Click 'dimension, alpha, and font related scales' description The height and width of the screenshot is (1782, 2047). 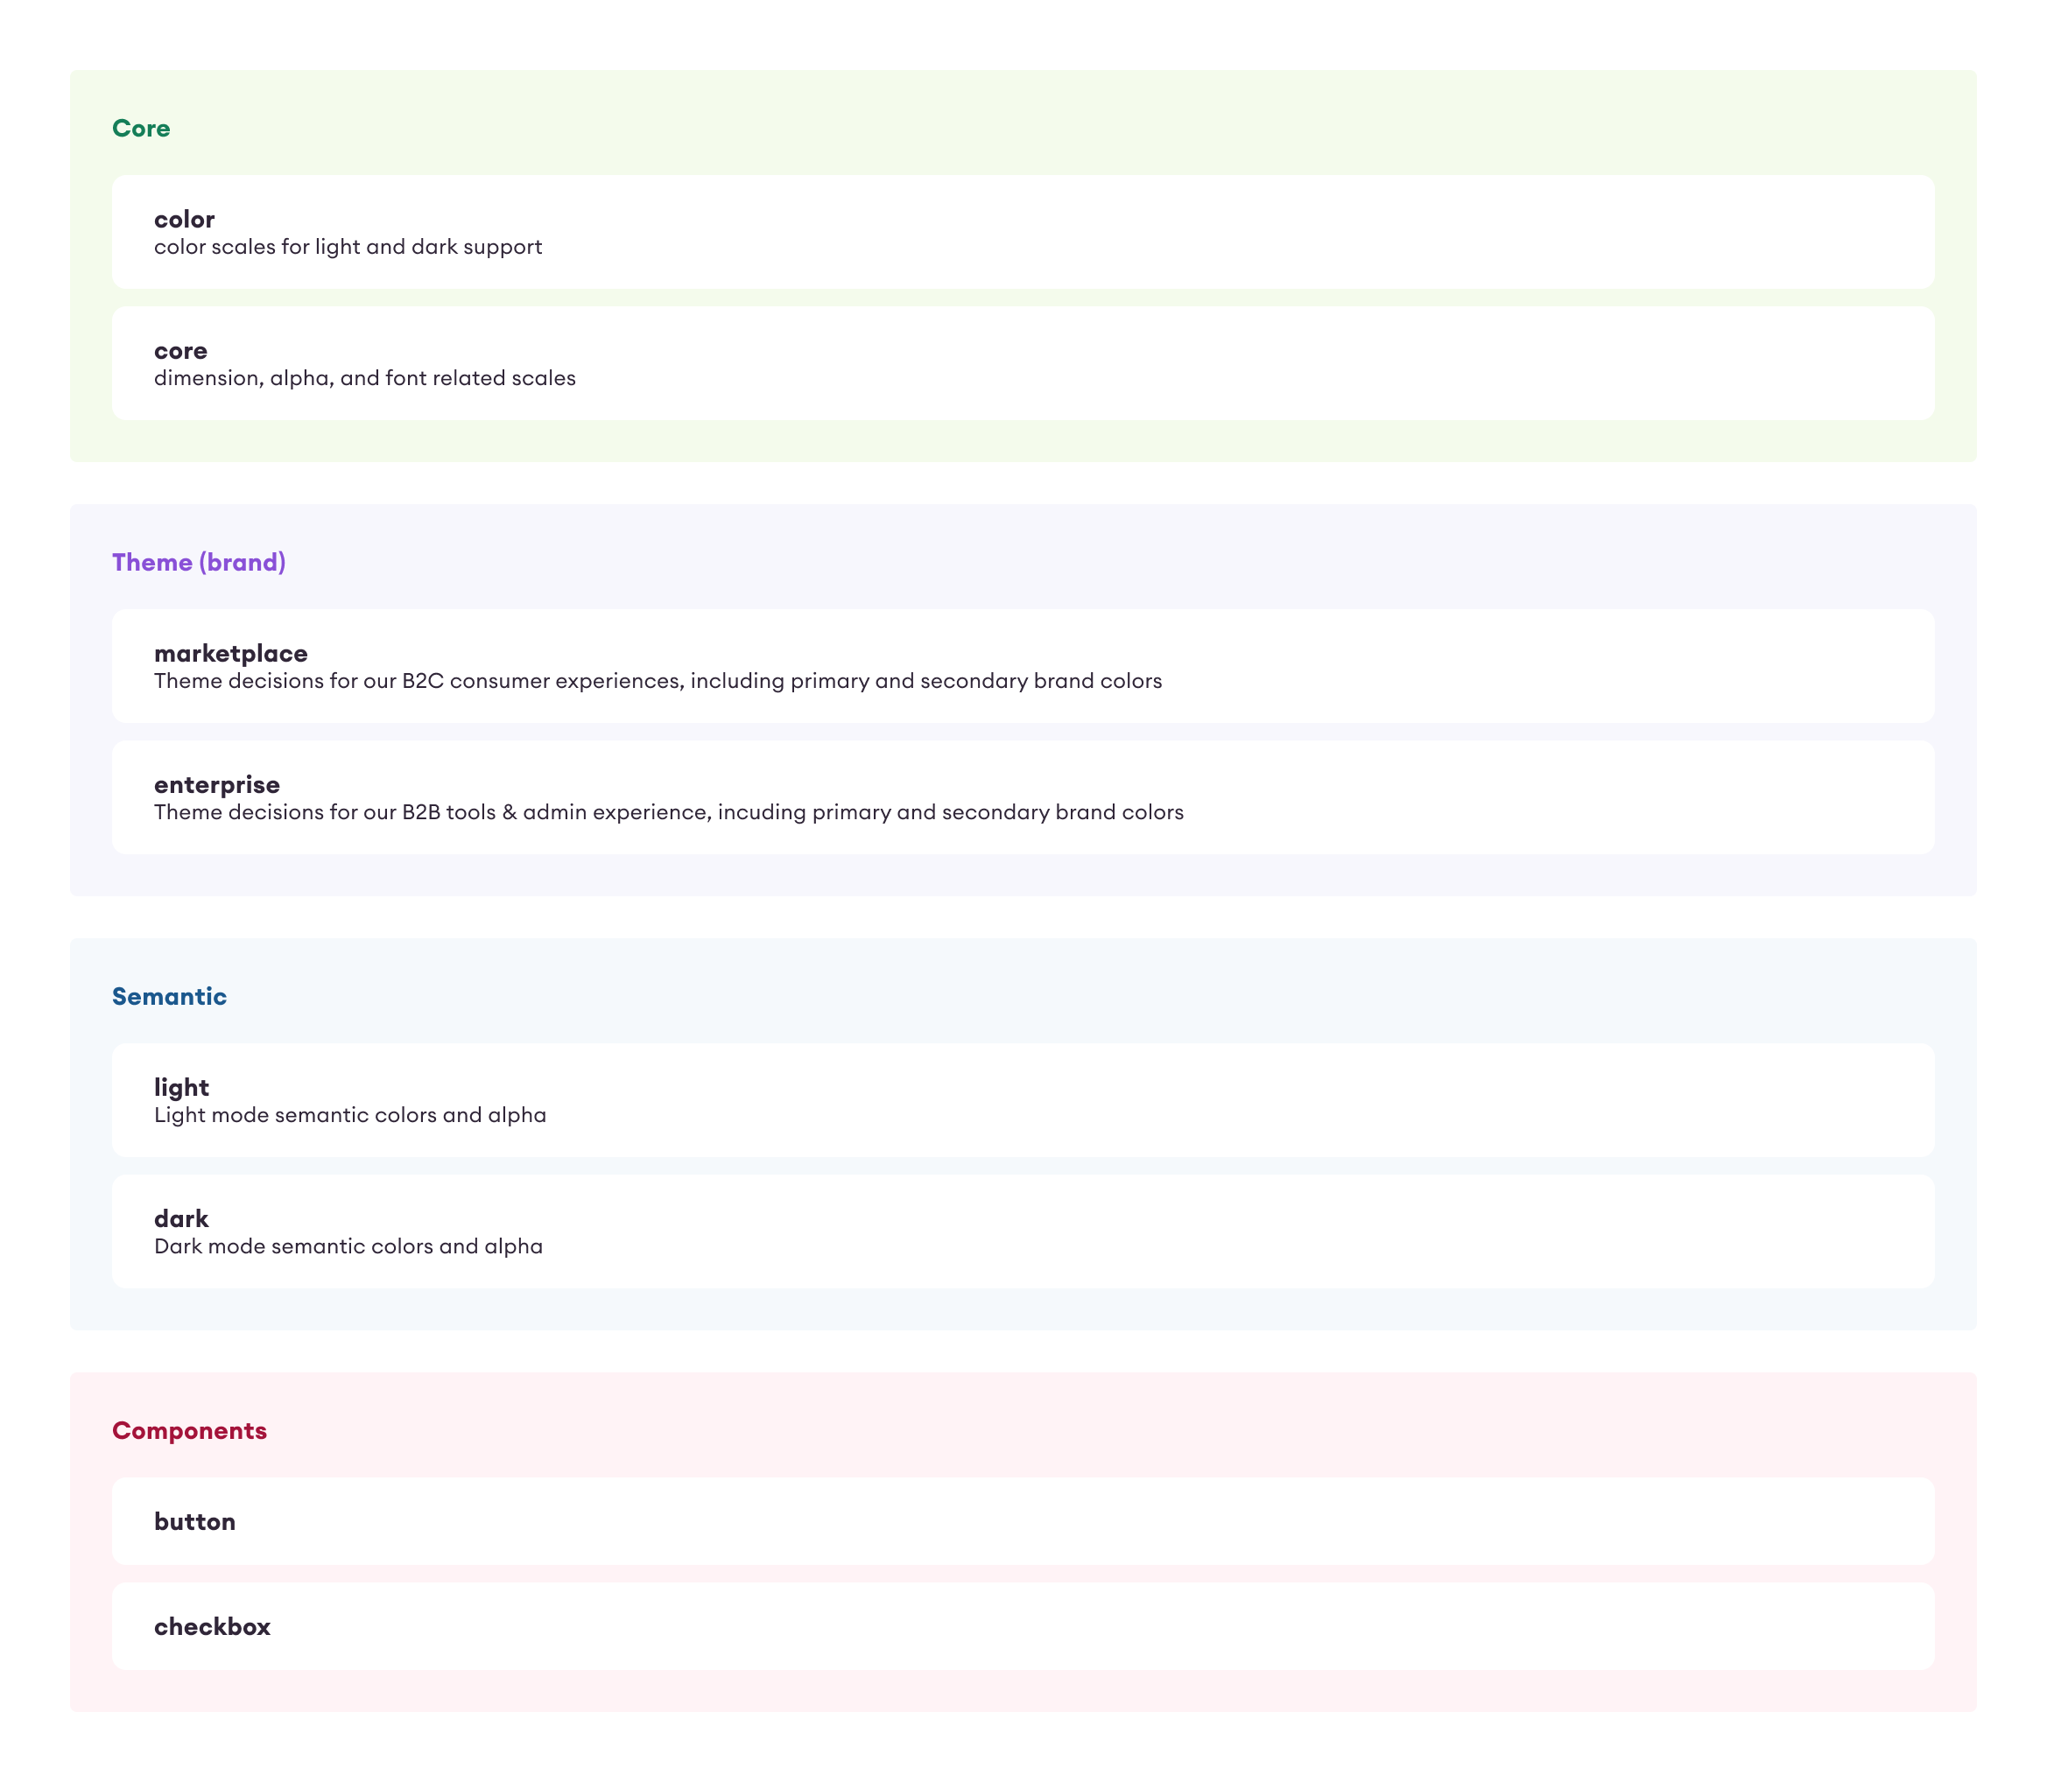364,378
